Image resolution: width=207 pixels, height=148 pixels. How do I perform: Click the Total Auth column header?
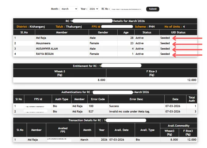point(192,99)
